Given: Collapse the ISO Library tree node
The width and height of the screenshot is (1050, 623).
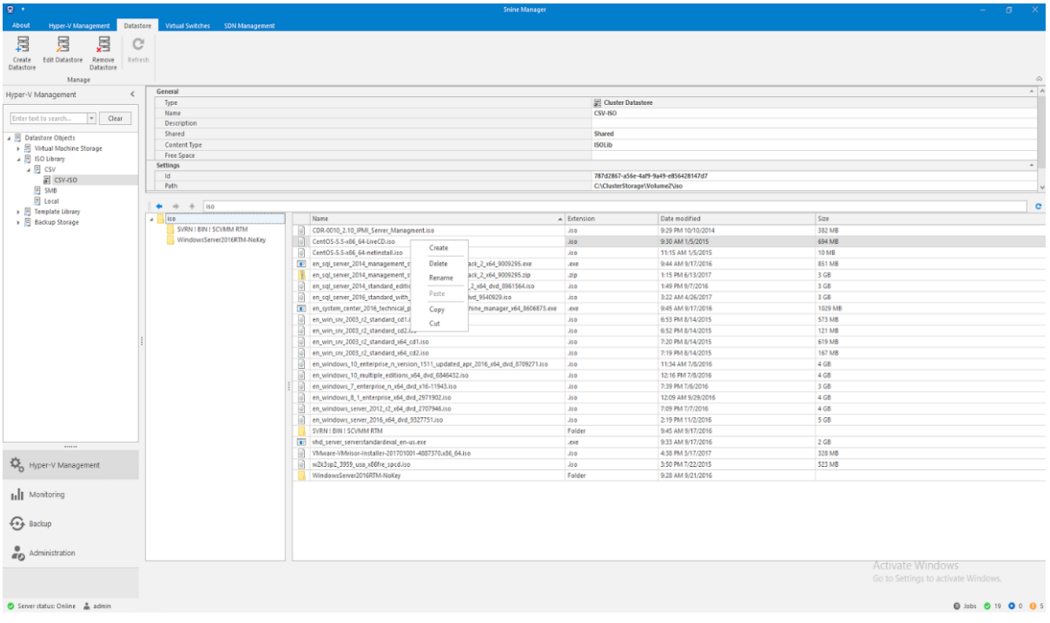Looking at the screenshot, I should coord(18,159).
